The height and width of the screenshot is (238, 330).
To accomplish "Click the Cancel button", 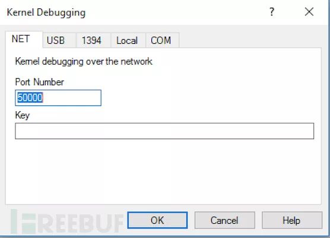I will (224, 220).
